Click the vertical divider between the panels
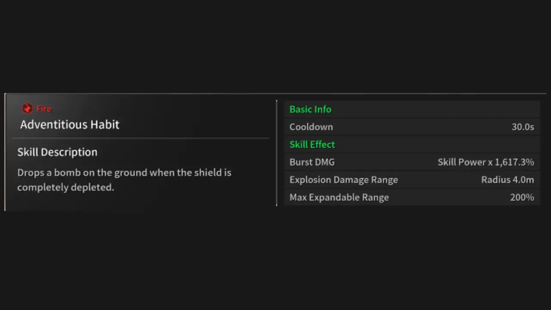The width and height of the screenshot is (551, 310). (x=277, y=153)
